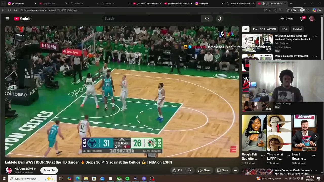Open the YouTube guide hamburger menu
Viewport: 324px width, 182px height.
point(7,19)
